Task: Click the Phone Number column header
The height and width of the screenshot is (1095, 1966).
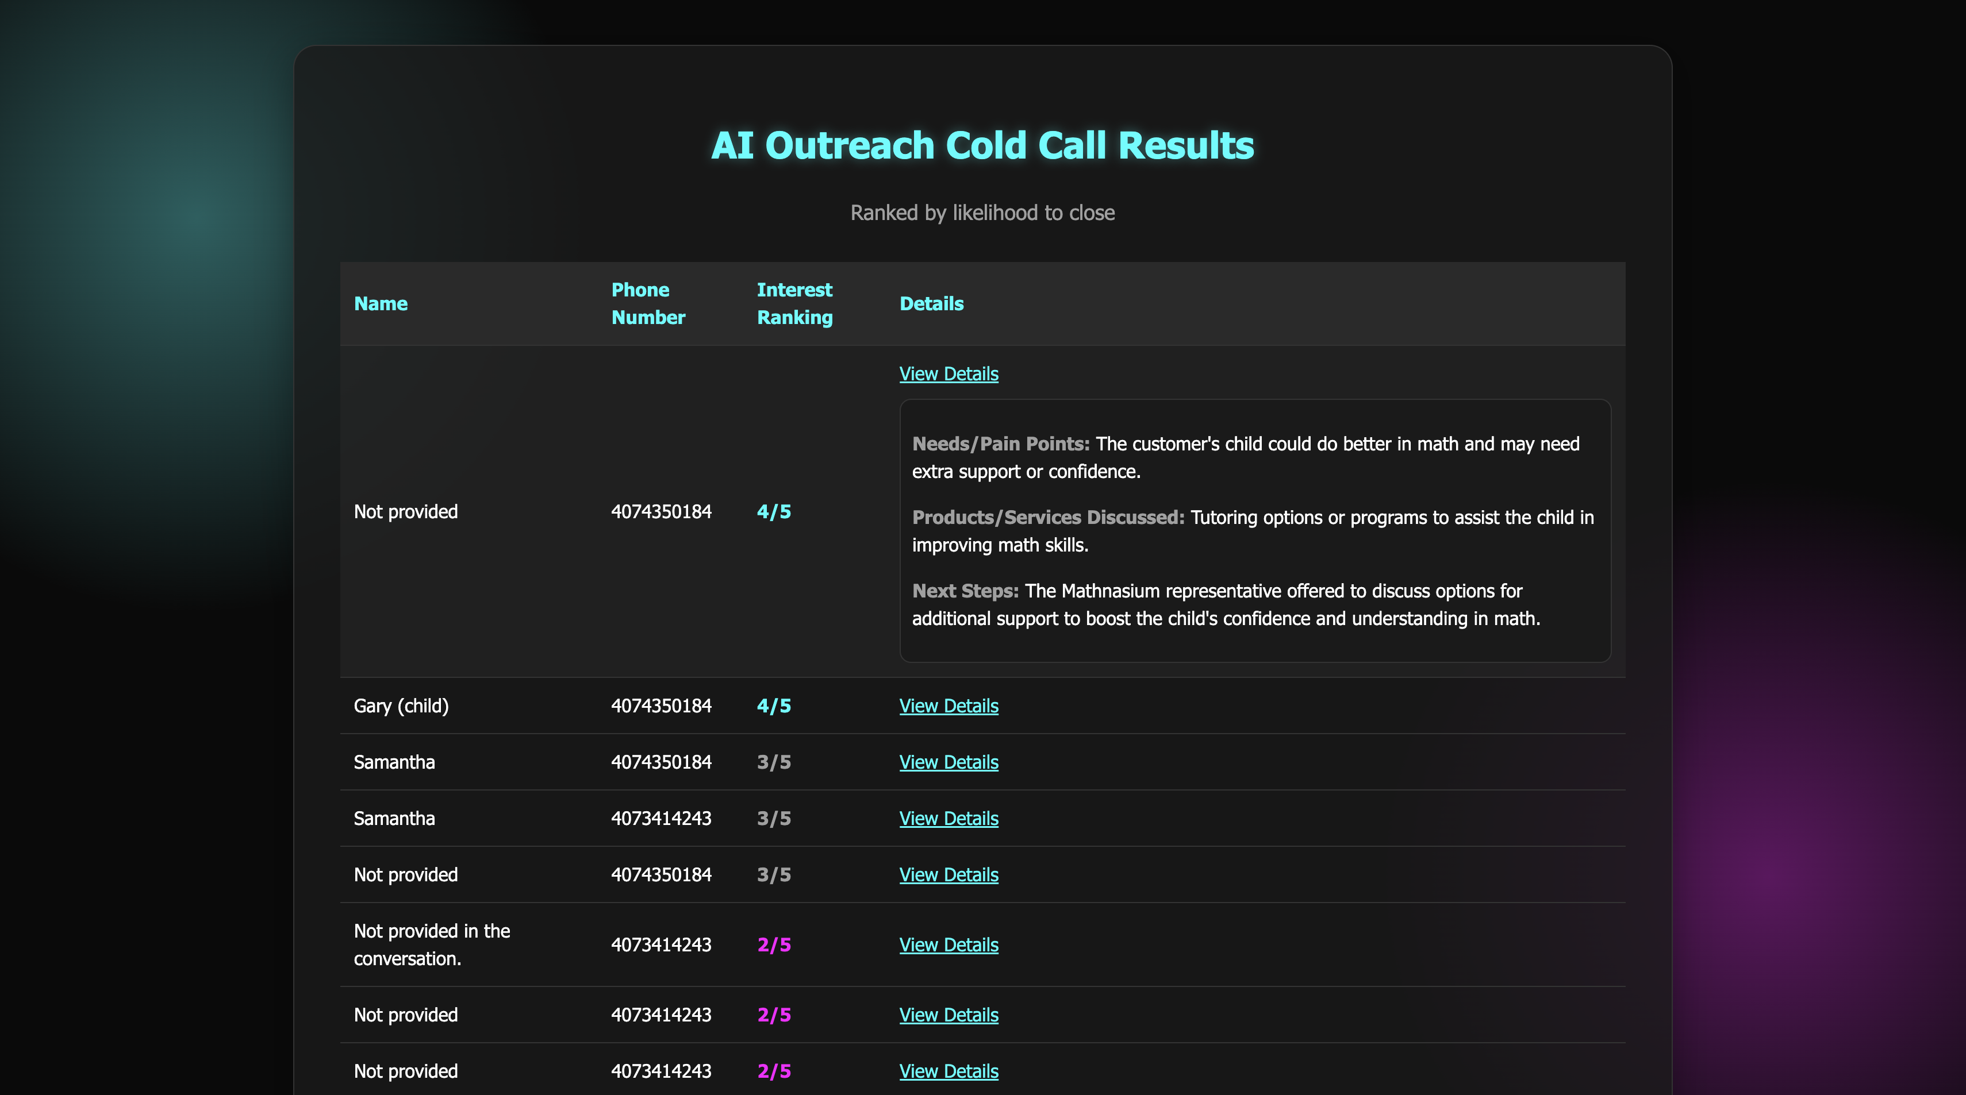Action: point(647,304)
